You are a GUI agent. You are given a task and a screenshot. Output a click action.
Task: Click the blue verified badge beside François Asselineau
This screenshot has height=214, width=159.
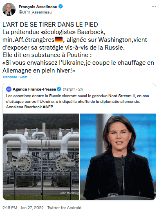(x=60, y=7)
